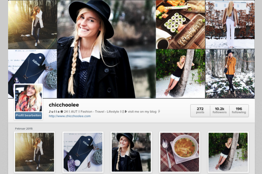This screenshot has width=262, height=174.
Task: Open the sunlit forest post thumbnail
Action: coord(34,152)
